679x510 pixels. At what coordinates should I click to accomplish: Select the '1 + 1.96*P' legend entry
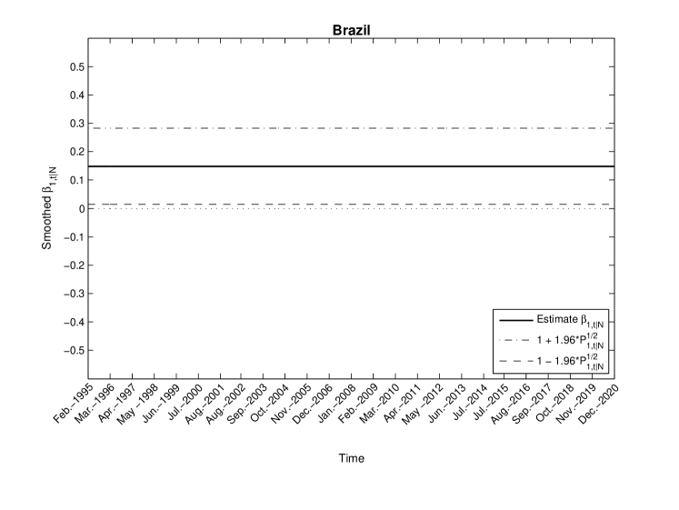pos(552,341)
